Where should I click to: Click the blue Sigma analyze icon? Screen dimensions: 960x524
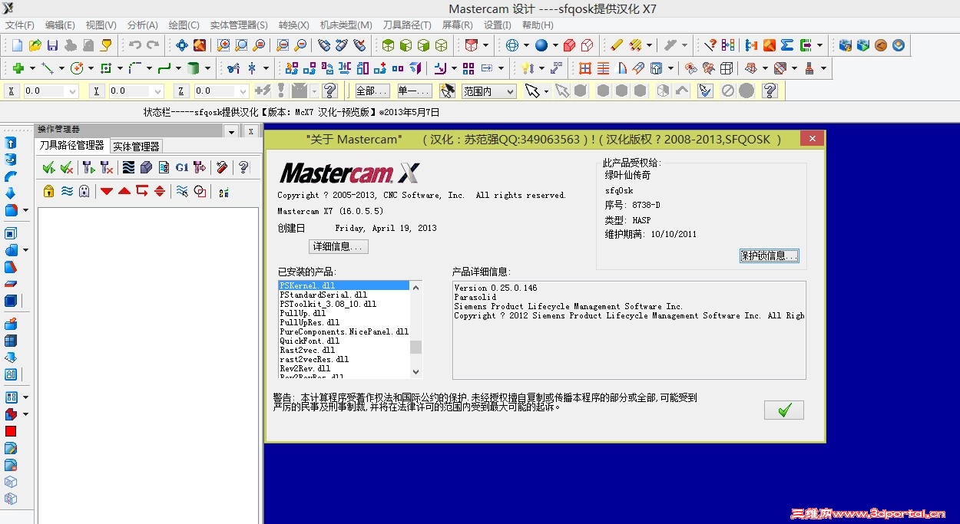point(786,45)
